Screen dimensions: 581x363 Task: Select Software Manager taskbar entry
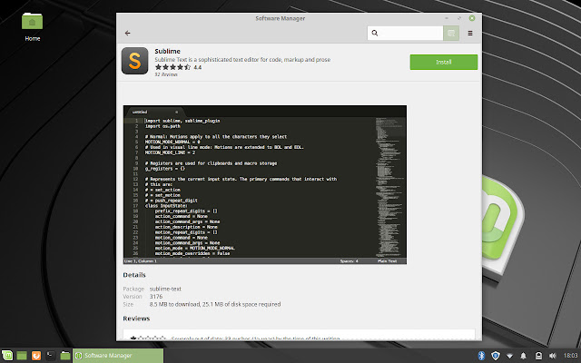click(118, 356)
